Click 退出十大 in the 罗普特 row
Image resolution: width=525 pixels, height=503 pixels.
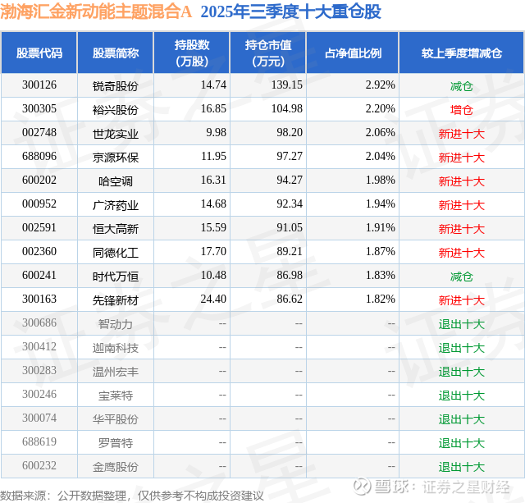click(461, 443)
